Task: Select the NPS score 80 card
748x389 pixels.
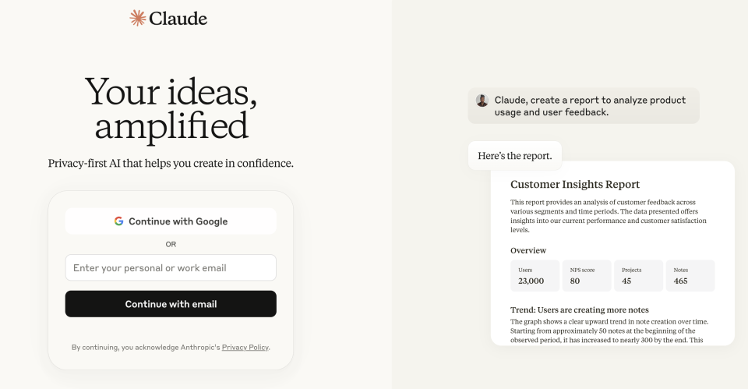Action: coord(586,276)
